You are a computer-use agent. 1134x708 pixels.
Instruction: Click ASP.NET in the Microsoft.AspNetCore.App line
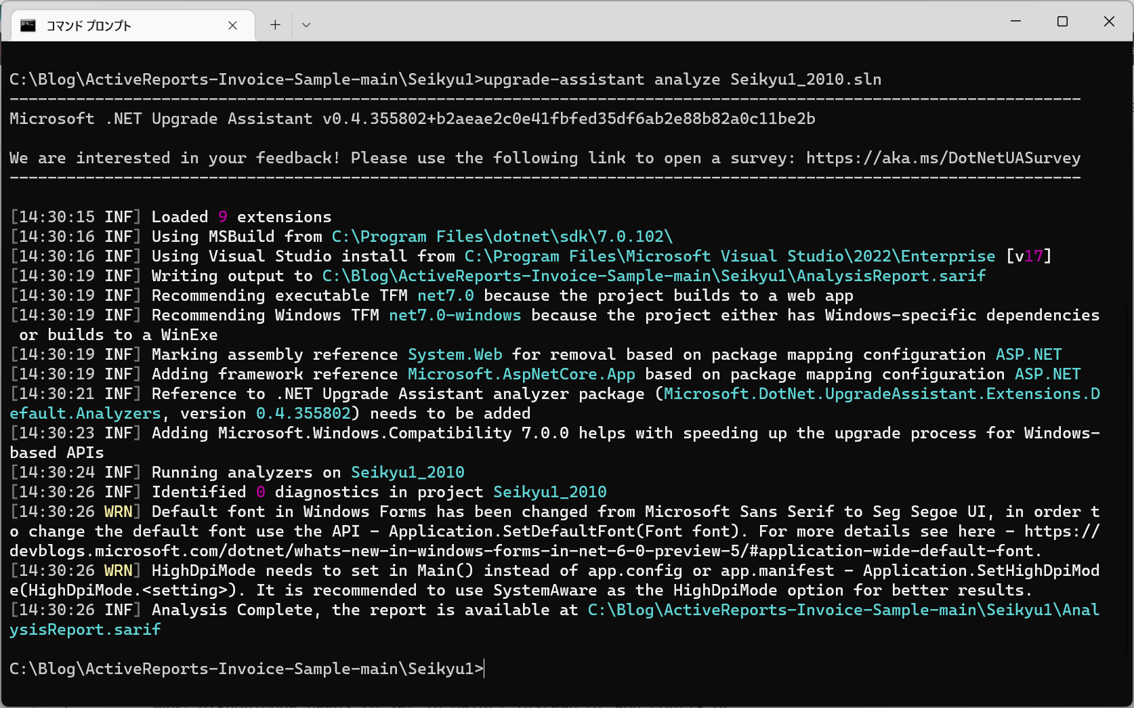[1047, 374]
